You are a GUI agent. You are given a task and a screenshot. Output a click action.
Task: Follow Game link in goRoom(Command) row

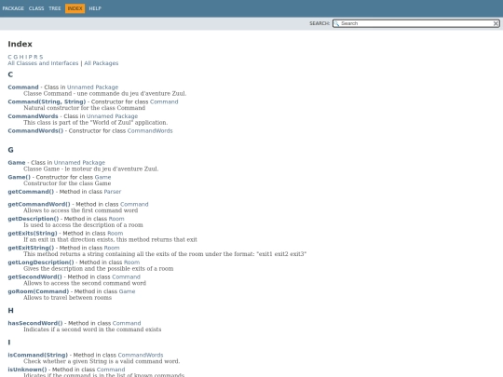[x=127, y=291]
